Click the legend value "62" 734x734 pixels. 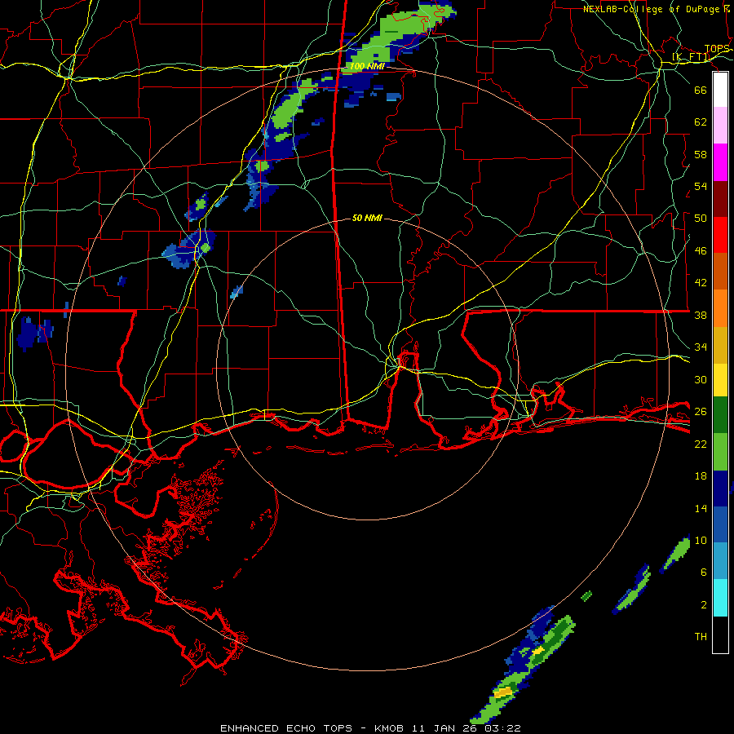(701, 122)
